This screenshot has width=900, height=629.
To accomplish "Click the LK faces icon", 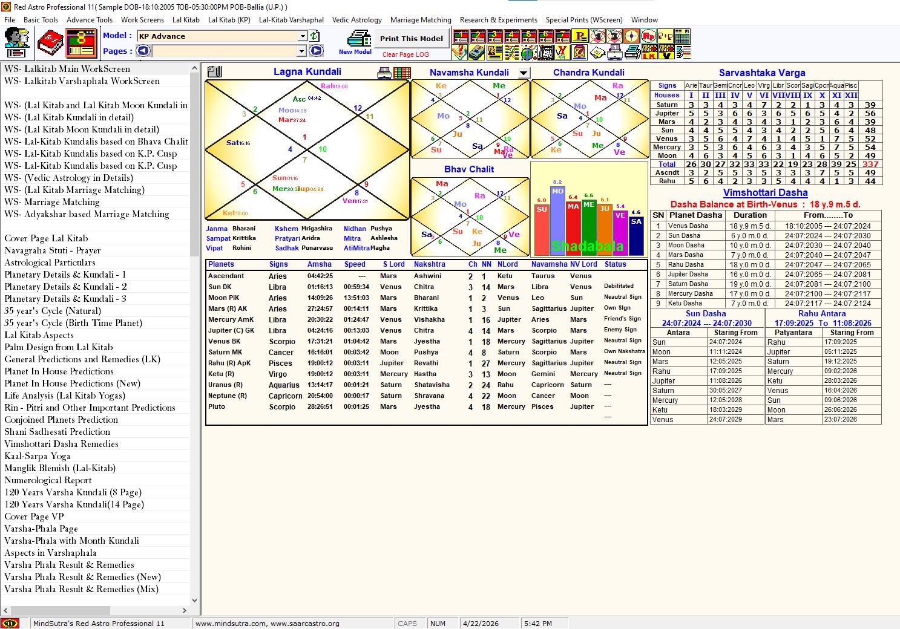I will 649,53.
